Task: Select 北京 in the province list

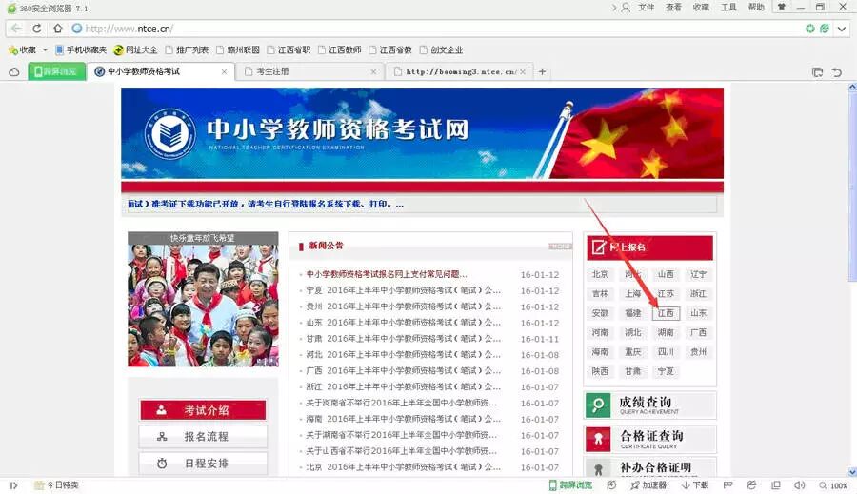Action: 600,274
